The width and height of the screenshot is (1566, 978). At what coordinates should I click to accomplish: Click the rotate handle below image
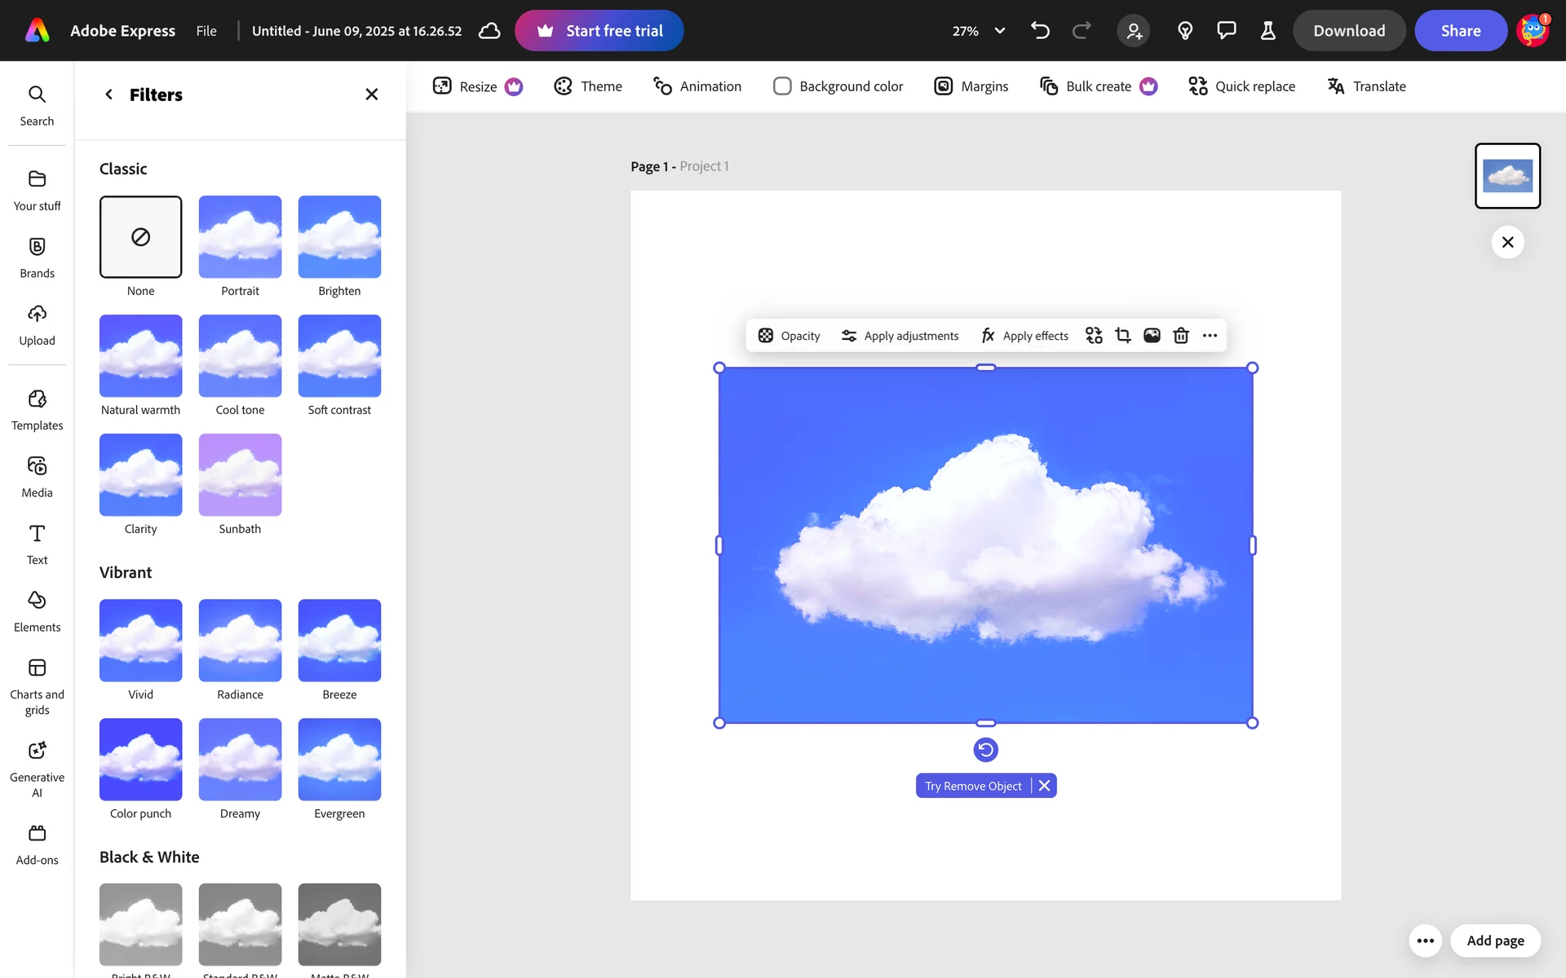pos(985,750)
